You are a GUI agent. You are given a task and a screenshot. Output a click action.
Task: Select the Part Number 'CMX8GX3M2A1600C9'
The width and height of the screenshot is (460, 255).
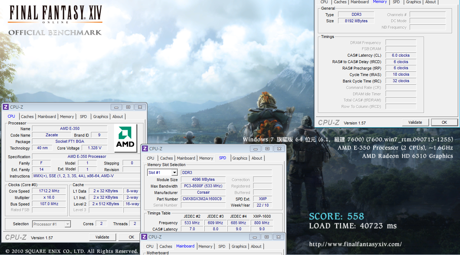click(203, 199)
